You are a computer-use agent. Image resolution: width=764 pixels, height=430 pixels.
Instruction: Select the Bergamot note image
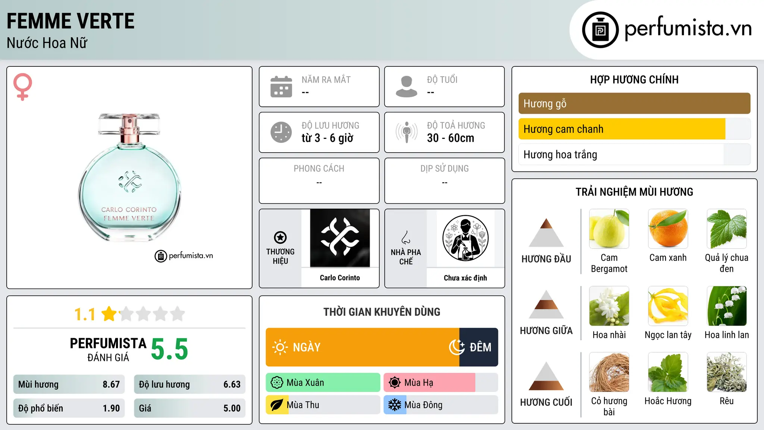tap(609, 229)
